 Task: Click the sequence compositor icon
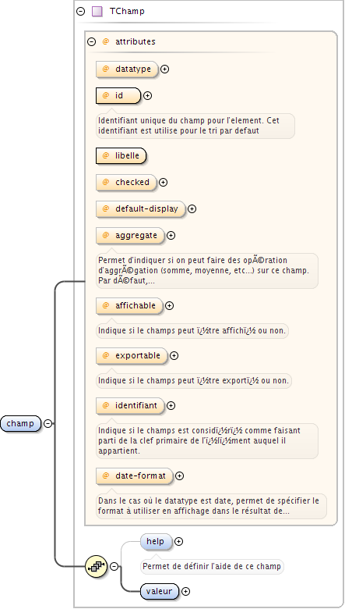(96, 566)
